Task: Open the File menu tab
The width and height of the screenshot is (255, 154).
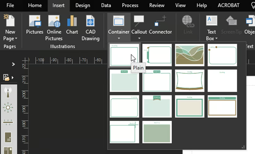Action: [10, 5]
